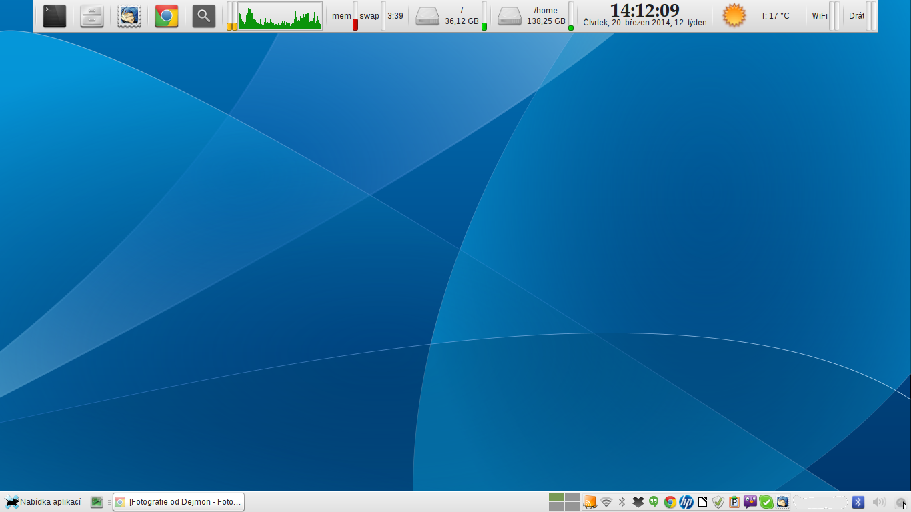This screenshot has width=911, height=512.
Task: Open the purple Pidgin tray icon
Action: (x=750, y=502)
